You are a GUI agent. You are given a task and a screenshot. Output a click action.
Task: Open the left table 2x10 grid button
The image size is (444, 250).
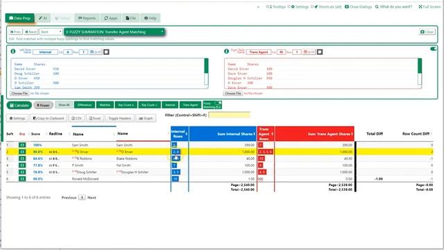96,52
